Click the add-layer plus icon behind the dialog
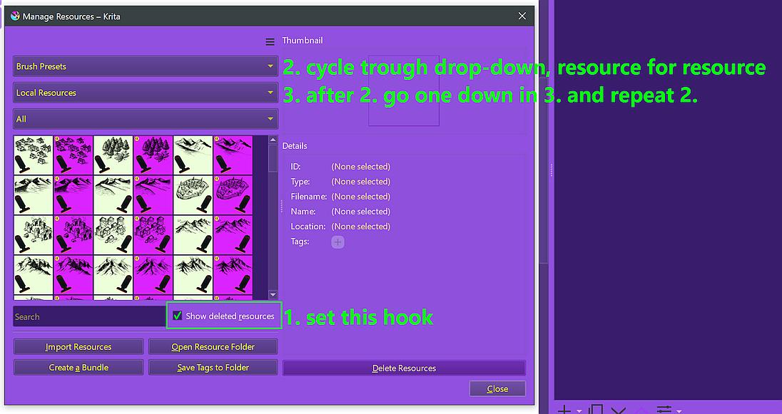The image size is (782, 414). point(564,410)
